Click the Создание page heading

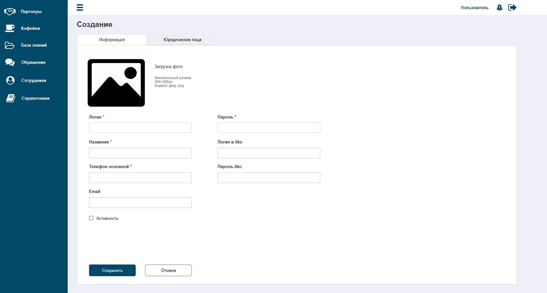coord(94,24)
